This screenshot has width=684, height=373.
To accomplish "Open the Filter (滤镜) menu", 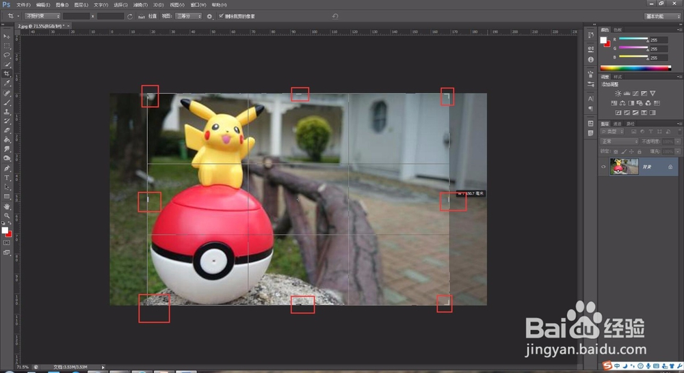I will click(140, 5).
